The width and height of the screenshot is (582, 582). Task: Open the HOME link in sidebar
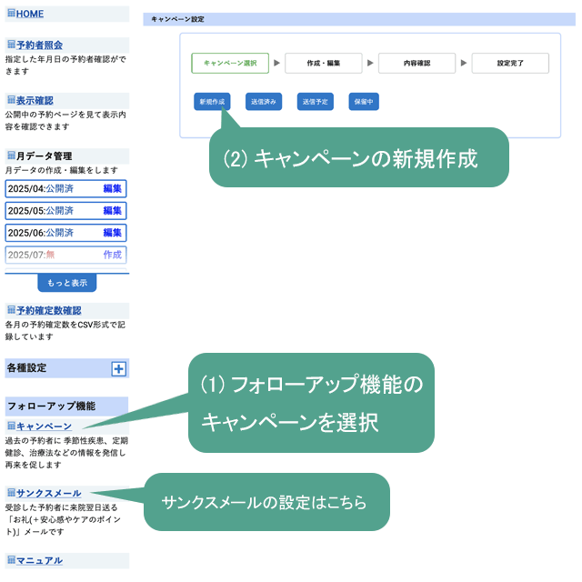(30, 14)
